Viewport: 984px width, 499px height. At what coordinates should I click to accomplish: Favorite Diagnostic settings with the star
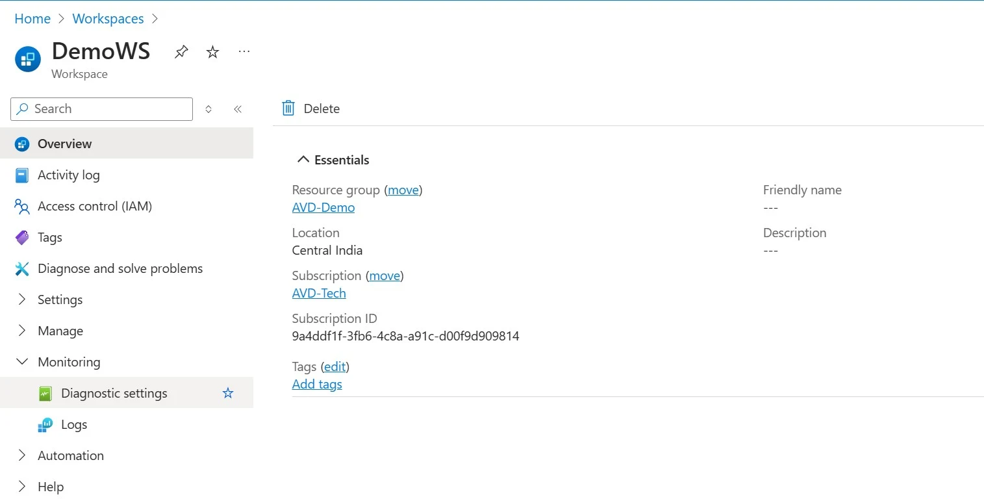tap(228, 393)
